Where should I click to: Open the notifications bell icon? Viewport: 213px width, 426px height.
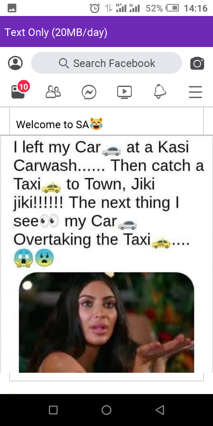pyautogui.click(x=160, y=92)
